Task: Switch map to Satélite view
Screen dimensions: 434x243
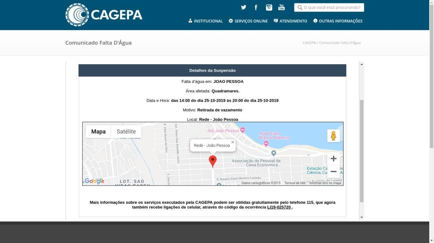Action: tap(126, 131)
